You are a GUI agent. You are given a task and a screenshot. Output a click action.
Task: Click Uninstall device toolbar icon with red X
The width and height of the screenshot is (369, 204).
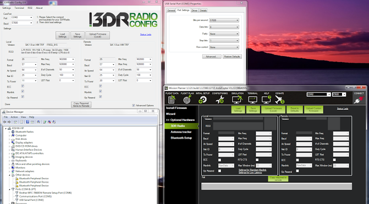(x=49, y=122)
